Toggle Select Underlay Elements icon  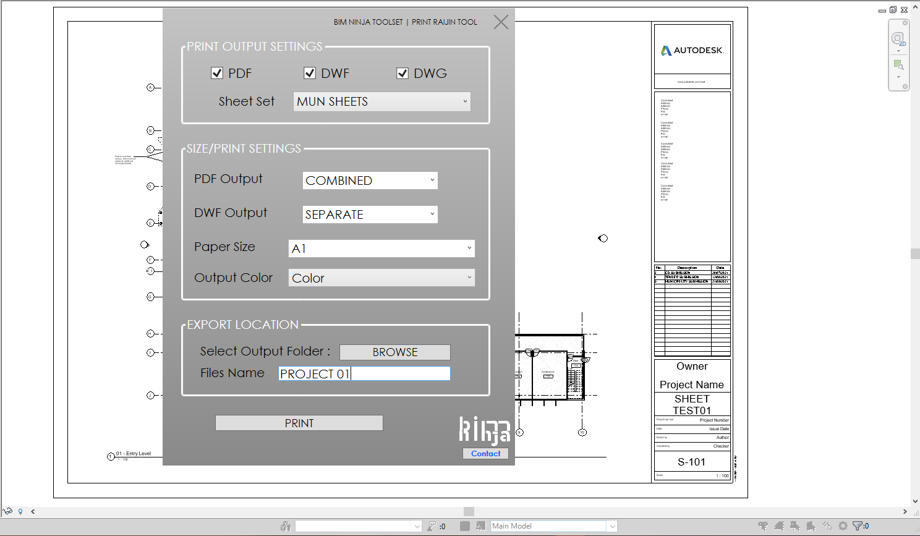tap(779, 526)
